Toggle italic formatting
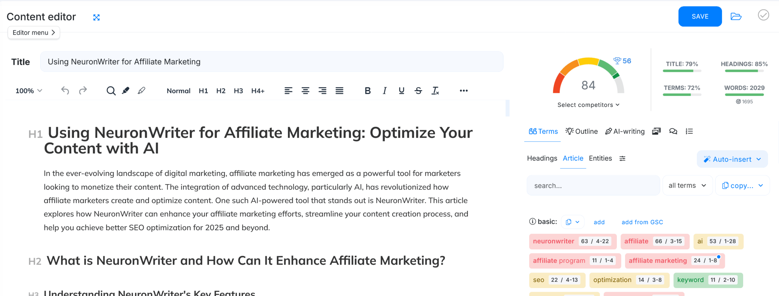The height and width of the screenshot is (296, 779). [x=385, y=90]
